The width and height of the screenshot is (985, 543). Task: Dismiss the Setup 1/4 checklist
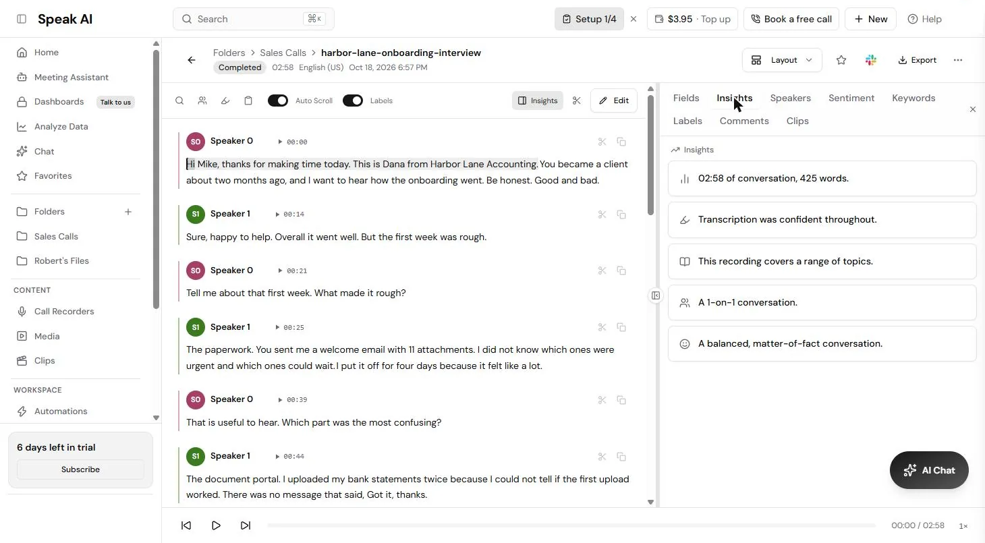[634, 19]
